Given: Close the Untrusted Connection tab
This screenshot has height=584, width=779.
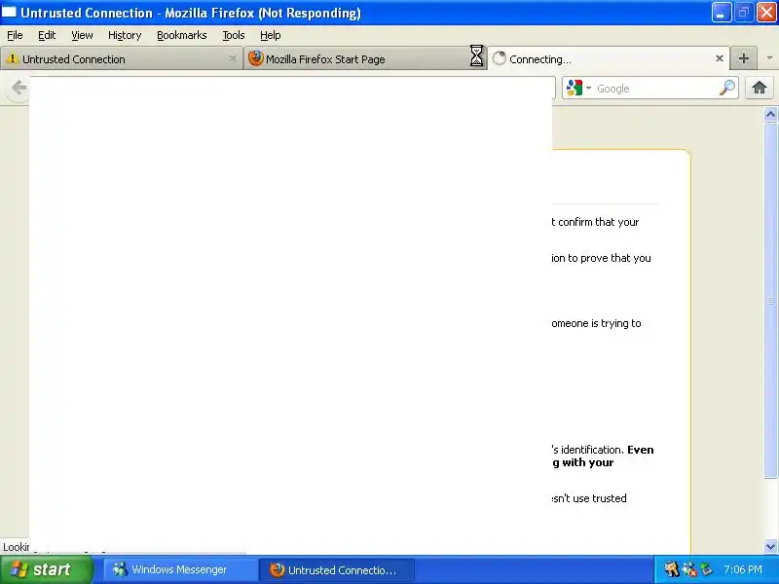Looking at the screenshot, I should [x=232, y=58].
